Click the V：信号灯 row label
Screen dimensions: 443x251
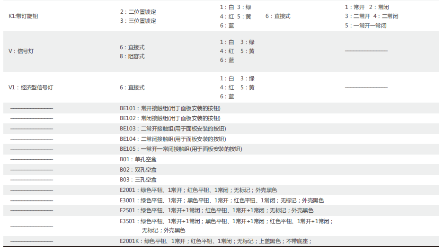click(21, 51)
